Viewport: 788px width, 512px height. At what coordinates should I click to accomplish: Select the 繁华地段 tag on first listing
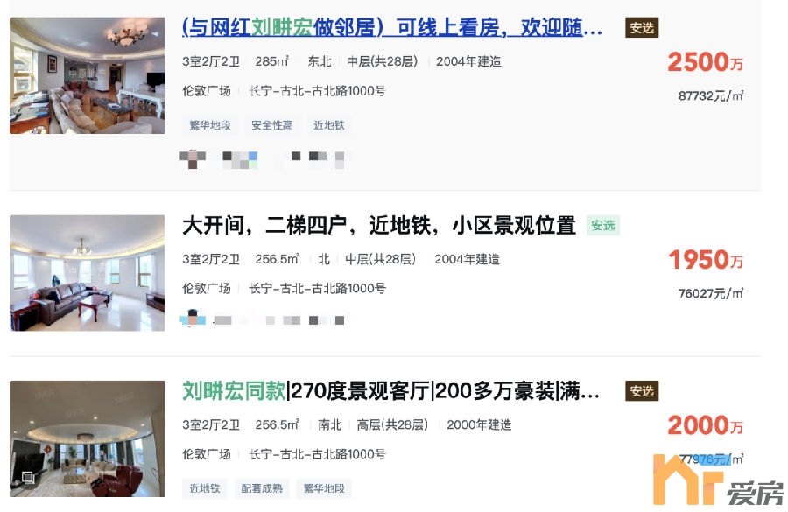(210, 125)
